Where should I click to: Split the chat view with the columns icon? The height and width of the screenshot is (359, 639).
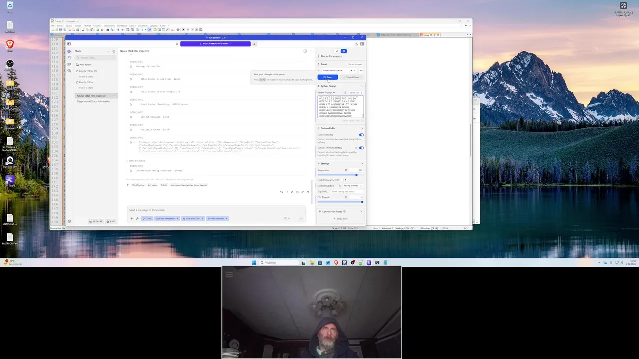pos(305,51)
